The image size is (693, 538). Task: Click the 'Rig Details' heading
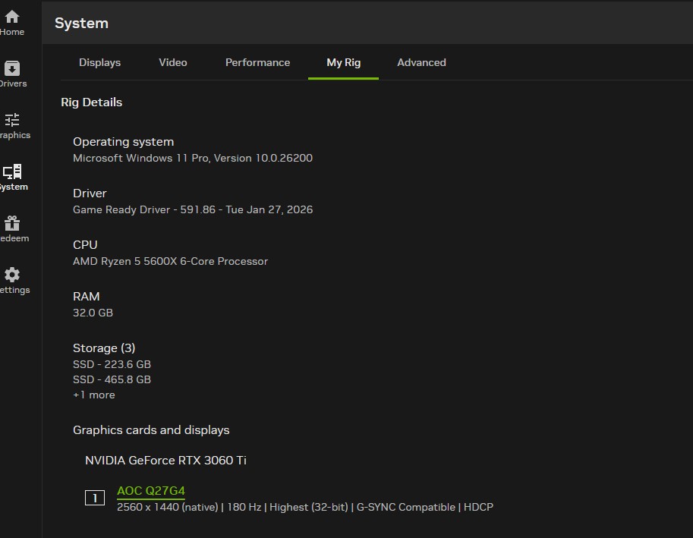tap(92, 102)
